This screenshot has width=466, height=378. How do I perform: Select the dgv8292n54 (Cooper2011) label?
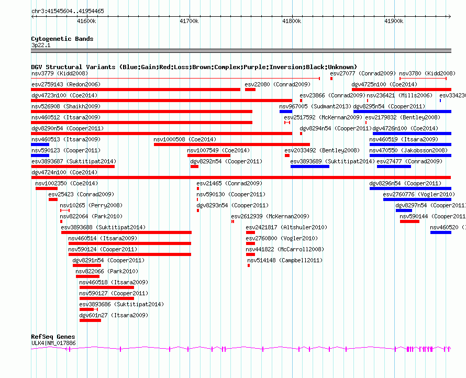pyautogui.click(x=227, y=161)
